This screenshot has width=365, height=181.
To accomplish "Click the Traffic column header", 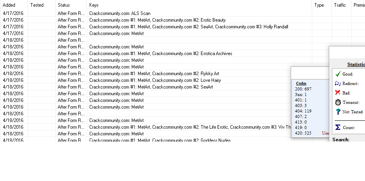I will [340, 5].
